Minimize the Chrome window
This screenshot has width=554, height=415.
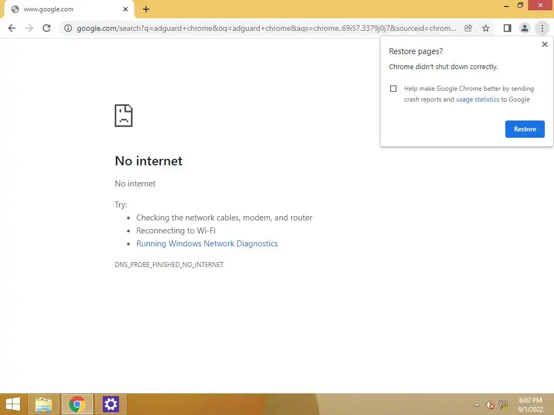(506, 5)
